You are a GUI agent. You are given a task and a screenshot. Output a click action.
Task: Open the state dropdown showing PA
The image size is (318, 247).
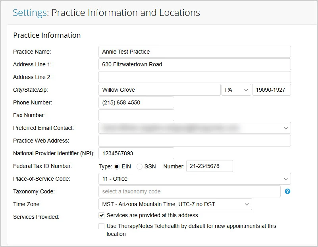[x=236, y=90]
